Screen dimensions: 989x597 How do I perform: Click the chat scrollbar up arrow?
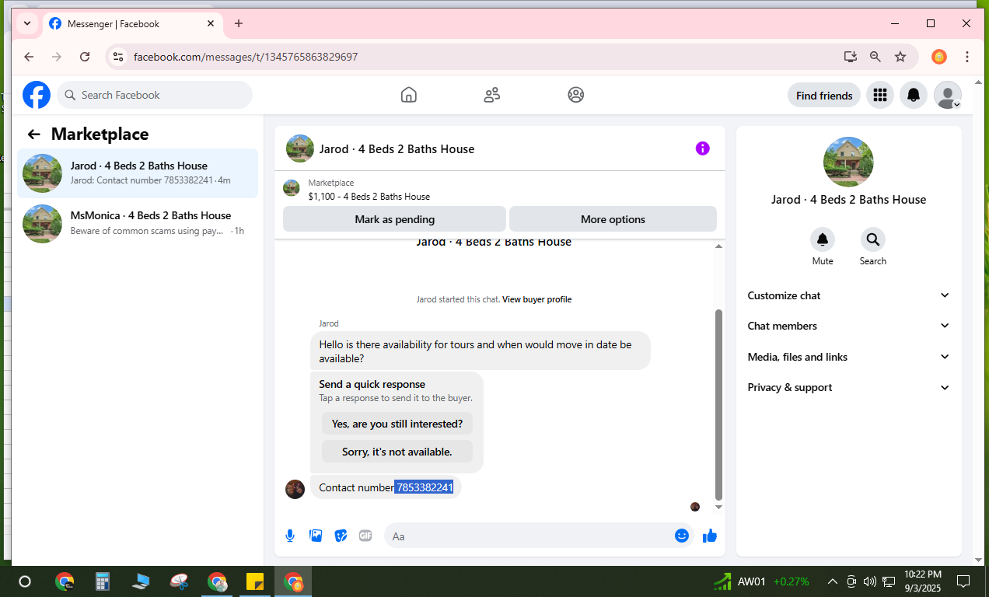tap(718, 246)
